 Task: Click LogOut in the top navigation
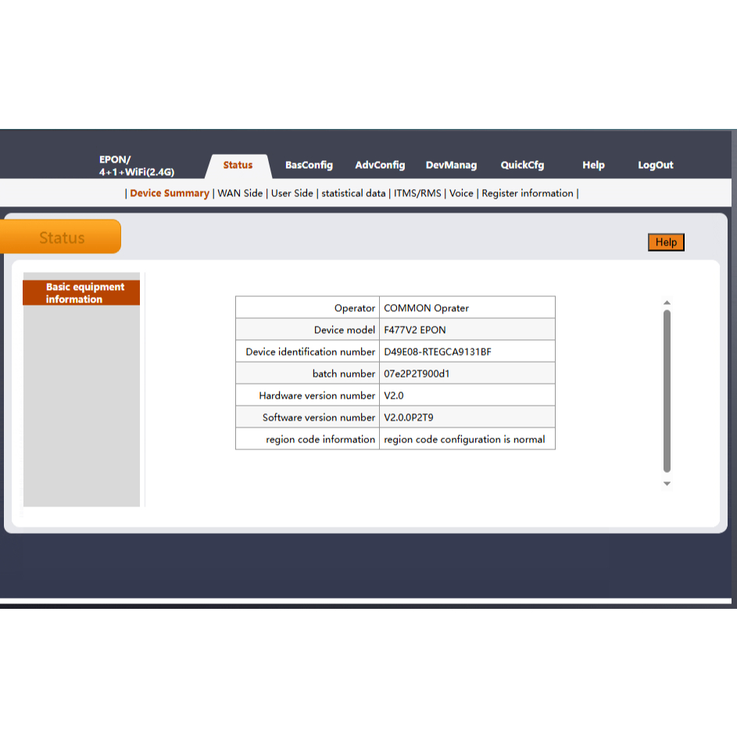click(655, 165)
